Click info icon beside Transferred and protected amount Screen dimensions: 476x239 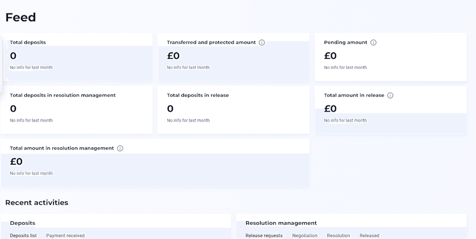[262, 42]
